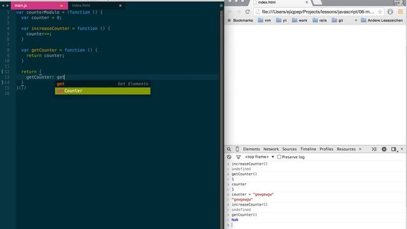This screenshot has height=229, width=407.
Task: Open DevTools settings gear
Action: point(384,149)
